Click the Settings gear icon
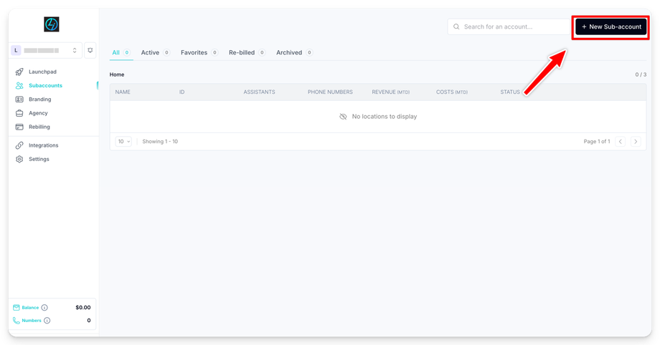 pyautogui.click(x=19, y=160)
